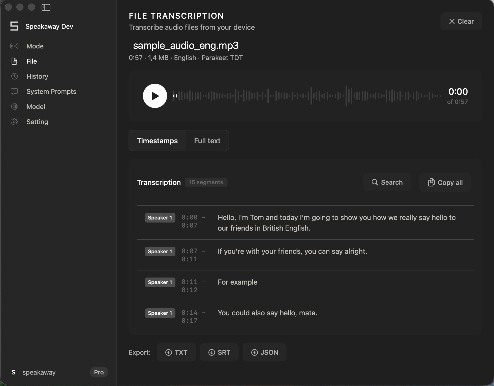Open the Mode section
This screenshot has height=386, width=494.
tap(35, 46)
